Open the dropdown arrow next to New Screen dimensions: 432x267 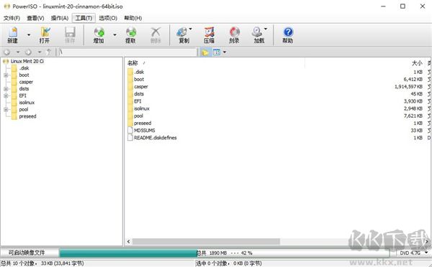pyautogui.click(x=29, y=35)
